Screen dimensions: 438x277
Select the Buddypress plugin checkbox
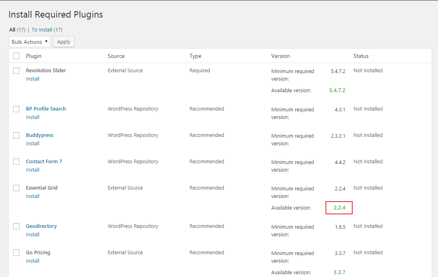tap(16, 135)
